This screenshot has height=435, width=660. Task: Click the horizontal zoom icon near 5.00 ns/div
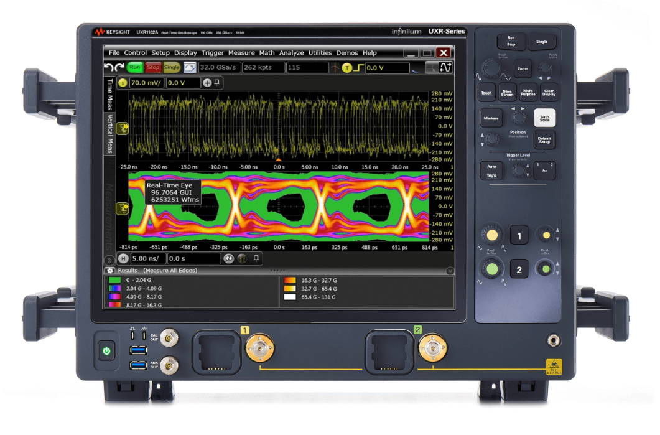[x=228, y=259]
